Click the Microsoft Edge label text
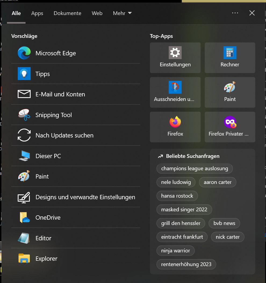 point(56,53)
